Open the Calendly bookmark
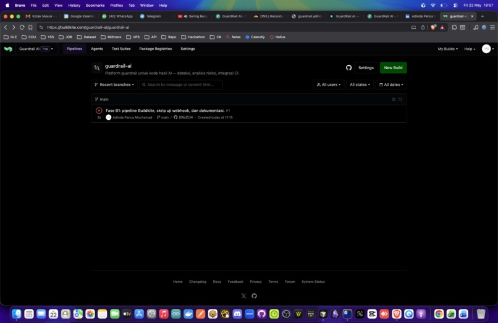This screenshot has height=323, width=498. pos(255,37)
